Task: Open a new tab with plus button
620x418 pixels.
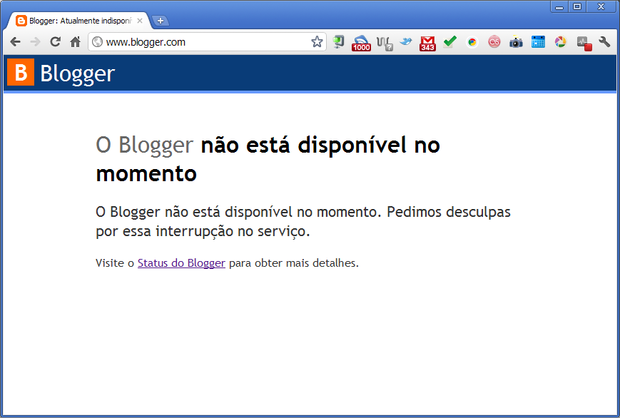Action: pos(161,21)
